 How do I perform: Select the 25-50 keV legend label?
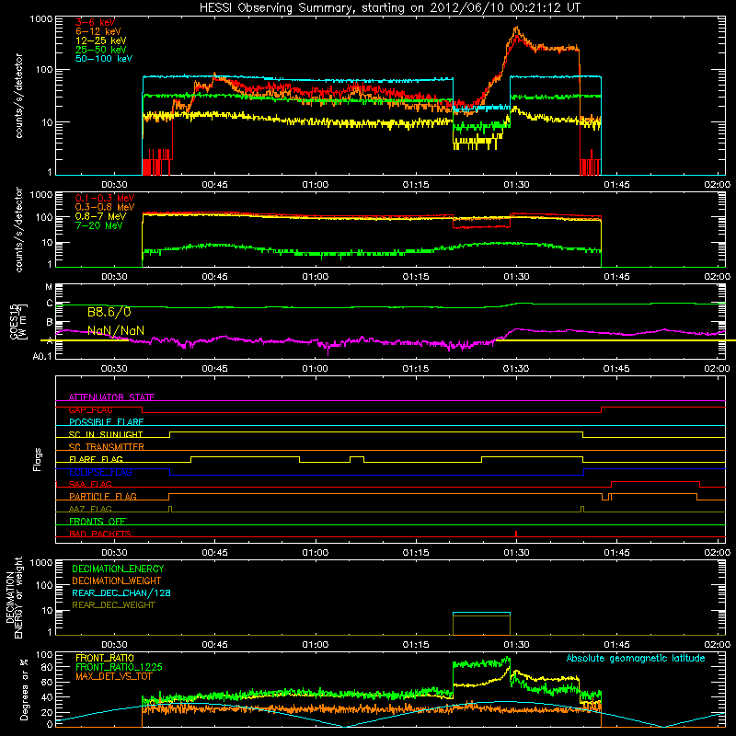[x=100, y=50]
